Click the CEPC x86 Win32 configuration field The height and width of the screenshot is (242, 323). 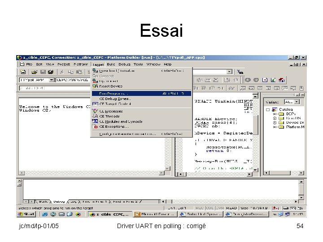73,80
